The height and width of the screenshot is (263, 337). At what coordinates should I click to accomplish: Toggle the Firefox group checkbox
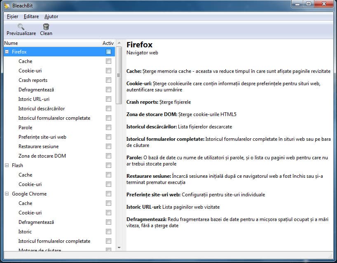coord(108,52)
